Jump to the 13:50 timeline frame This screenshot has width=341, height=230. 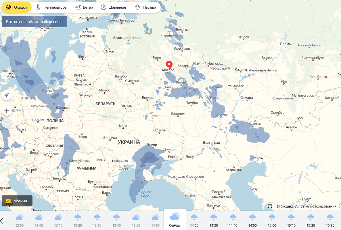pos(136,221)
